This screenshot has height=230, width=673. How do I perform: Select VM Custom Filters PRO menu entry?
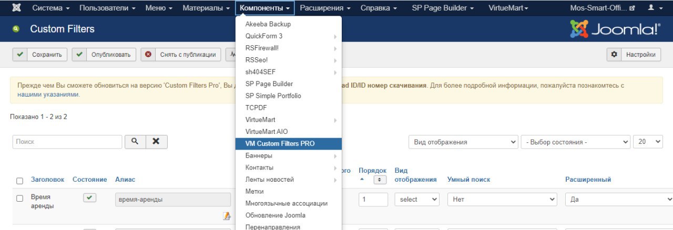tap(280, 143)
